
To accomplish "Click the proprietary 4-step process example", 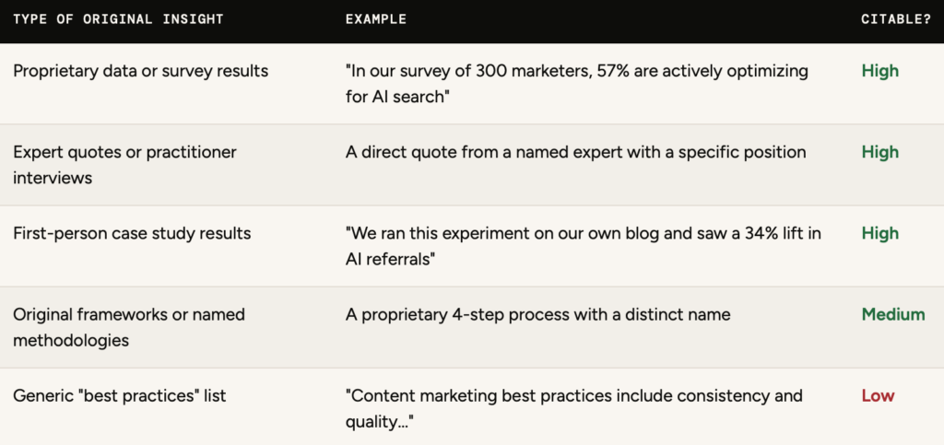I will [x=537, y=314].
